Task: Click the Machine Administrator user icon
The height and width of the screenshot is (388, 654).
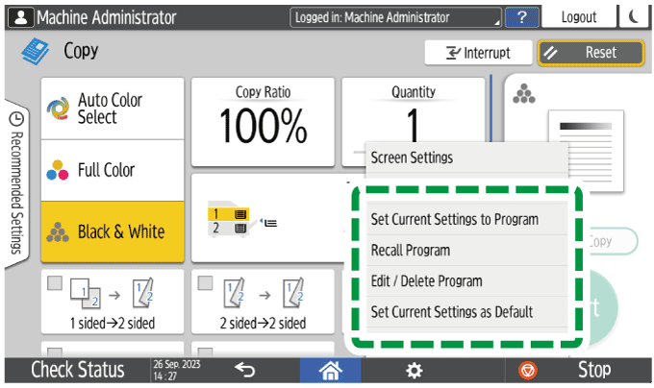Action: (x=19, y=17)
